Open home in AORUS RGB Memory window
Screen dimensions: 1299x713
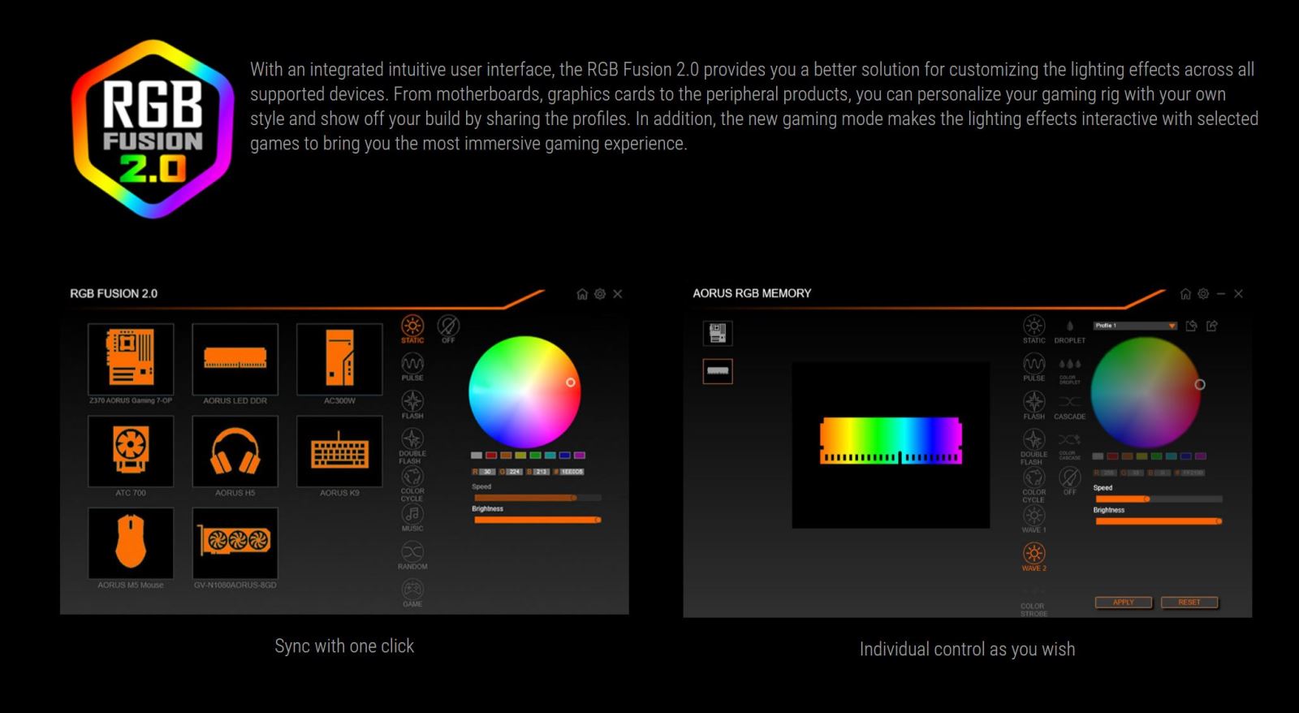[x=1185, y=294]
